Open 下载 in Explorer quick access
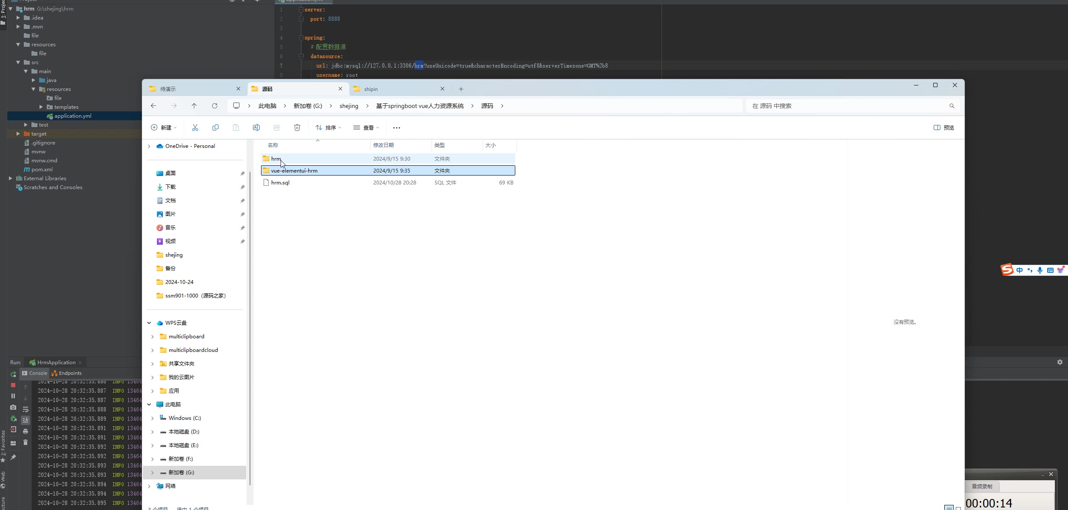Screen dimensions: 1068x510 point(170,187)
